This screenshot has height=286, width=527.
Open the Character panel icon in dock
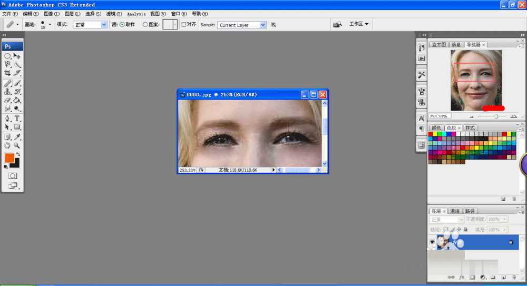coord(421,119)
